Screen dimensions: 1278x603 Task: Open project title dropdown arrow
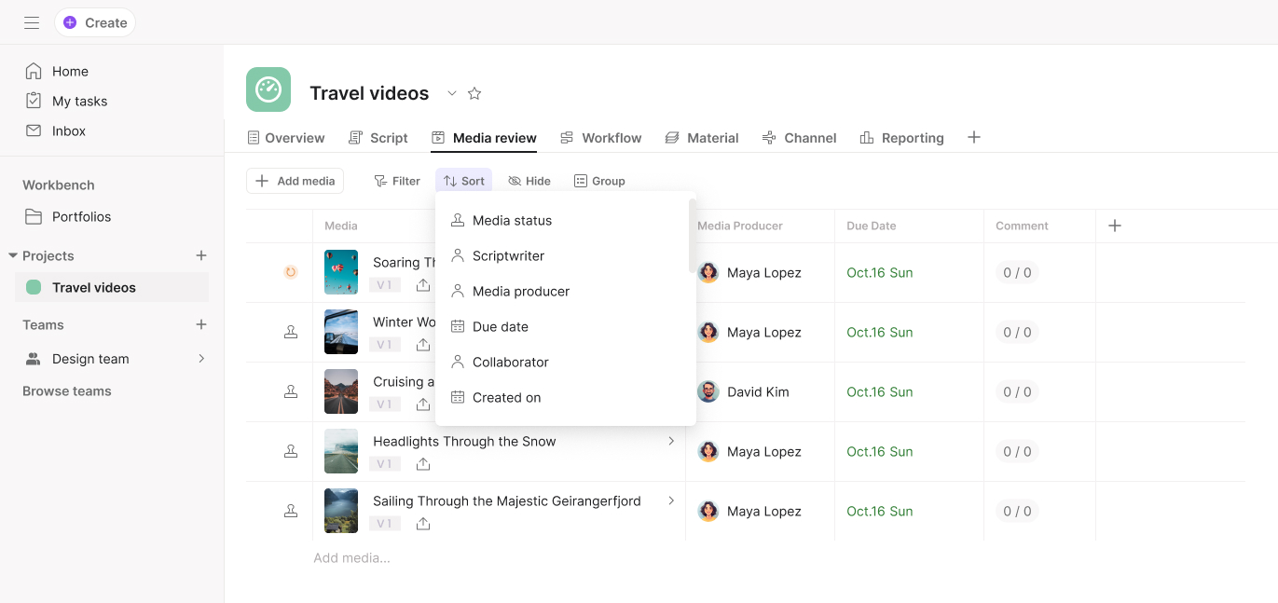point(452,93)
